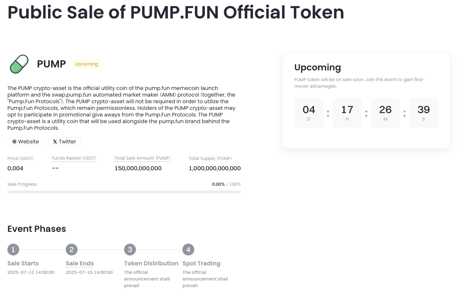Click the Sale Progress bar

(x=124, y=192)
